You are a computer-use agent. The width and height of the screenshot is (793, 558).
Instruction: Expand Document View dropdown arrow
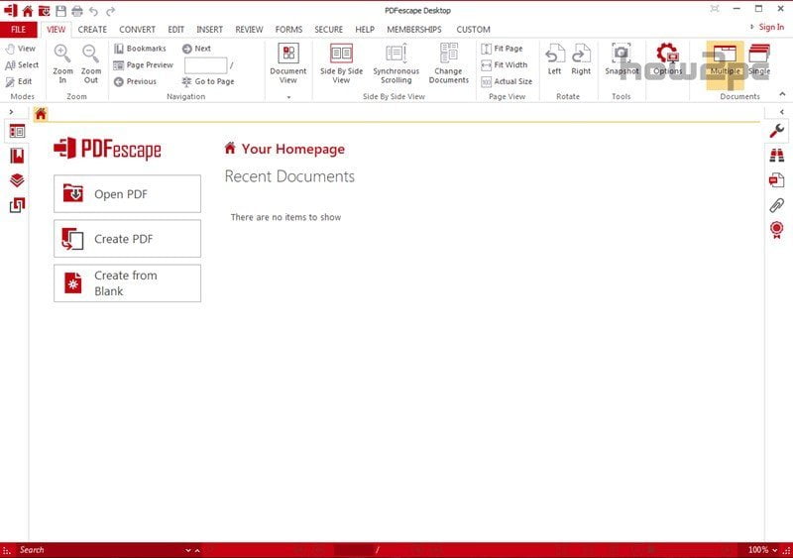point(288,97)
